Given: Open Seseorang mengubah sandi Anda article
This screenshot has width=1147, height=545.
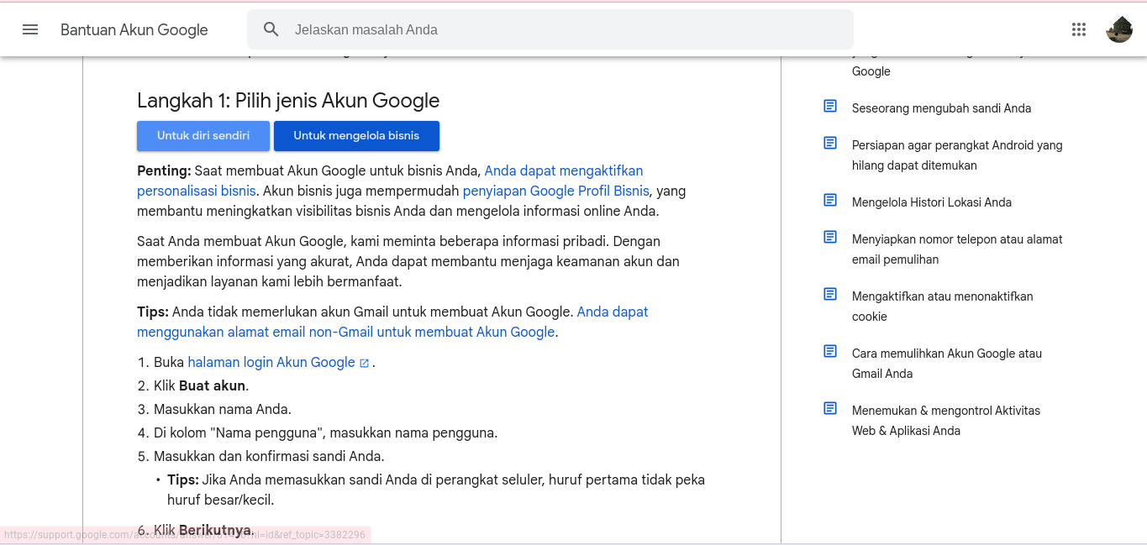Looking at the screenshot, I should click(x=941, y=108).
